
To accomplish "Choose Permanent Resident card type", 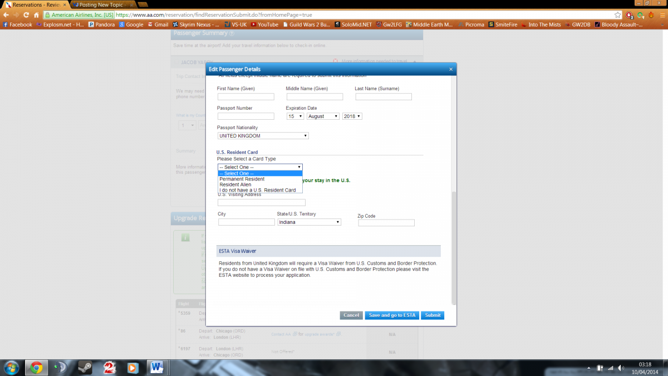I will [260, 179].
